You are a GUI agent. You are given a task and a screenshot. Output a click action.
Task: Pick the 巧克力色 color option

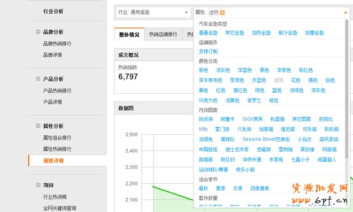(x=208, y=100)
